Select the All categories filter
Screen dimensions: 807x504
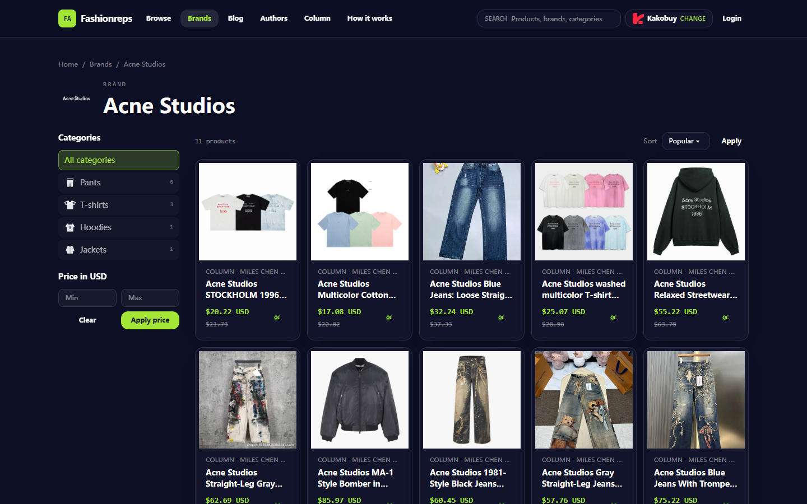[119, 160]
